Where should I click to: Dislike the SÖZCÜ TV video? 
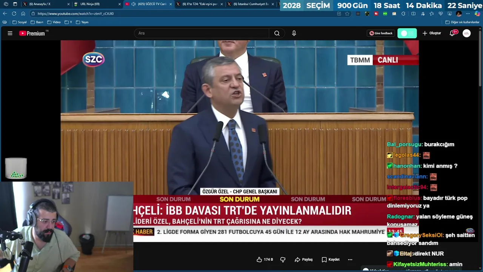(x=283, y=260)
